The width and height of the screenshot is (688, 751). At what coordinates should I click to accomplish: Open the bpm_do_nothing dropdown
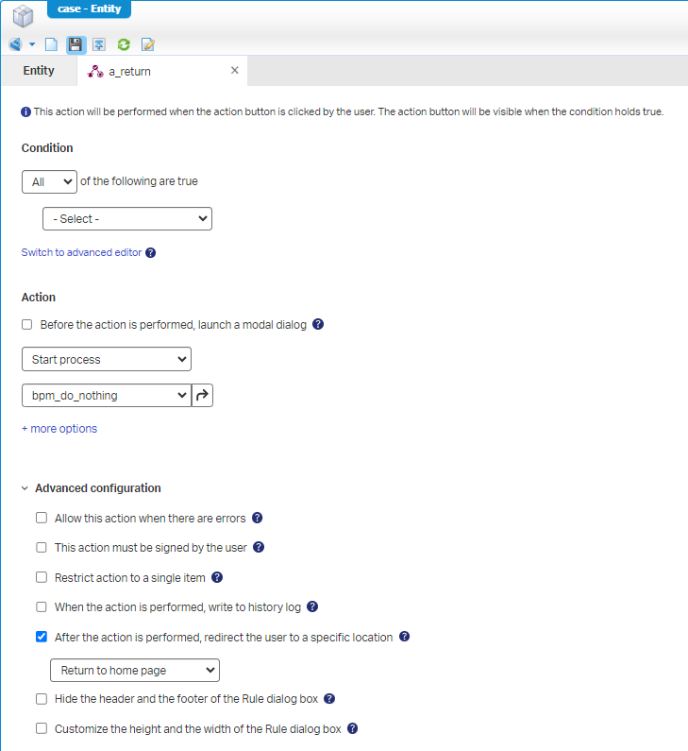107,395
